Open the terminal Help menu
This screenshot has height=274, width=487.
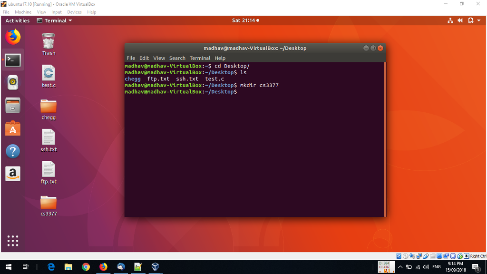click(220, 58)
